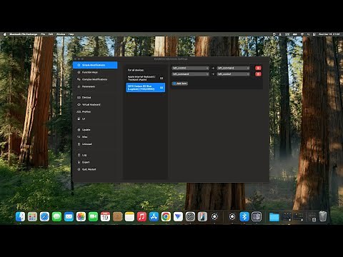The width and height of the screenshot is (343, 257).
Task: Click the Wi-Fi status icon in menu bar
Action: point(302,34)
